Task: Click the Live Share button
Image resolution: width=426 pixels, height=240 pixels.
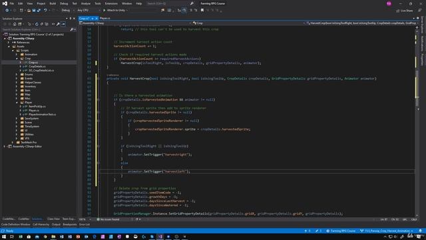Action: (405, 11)
